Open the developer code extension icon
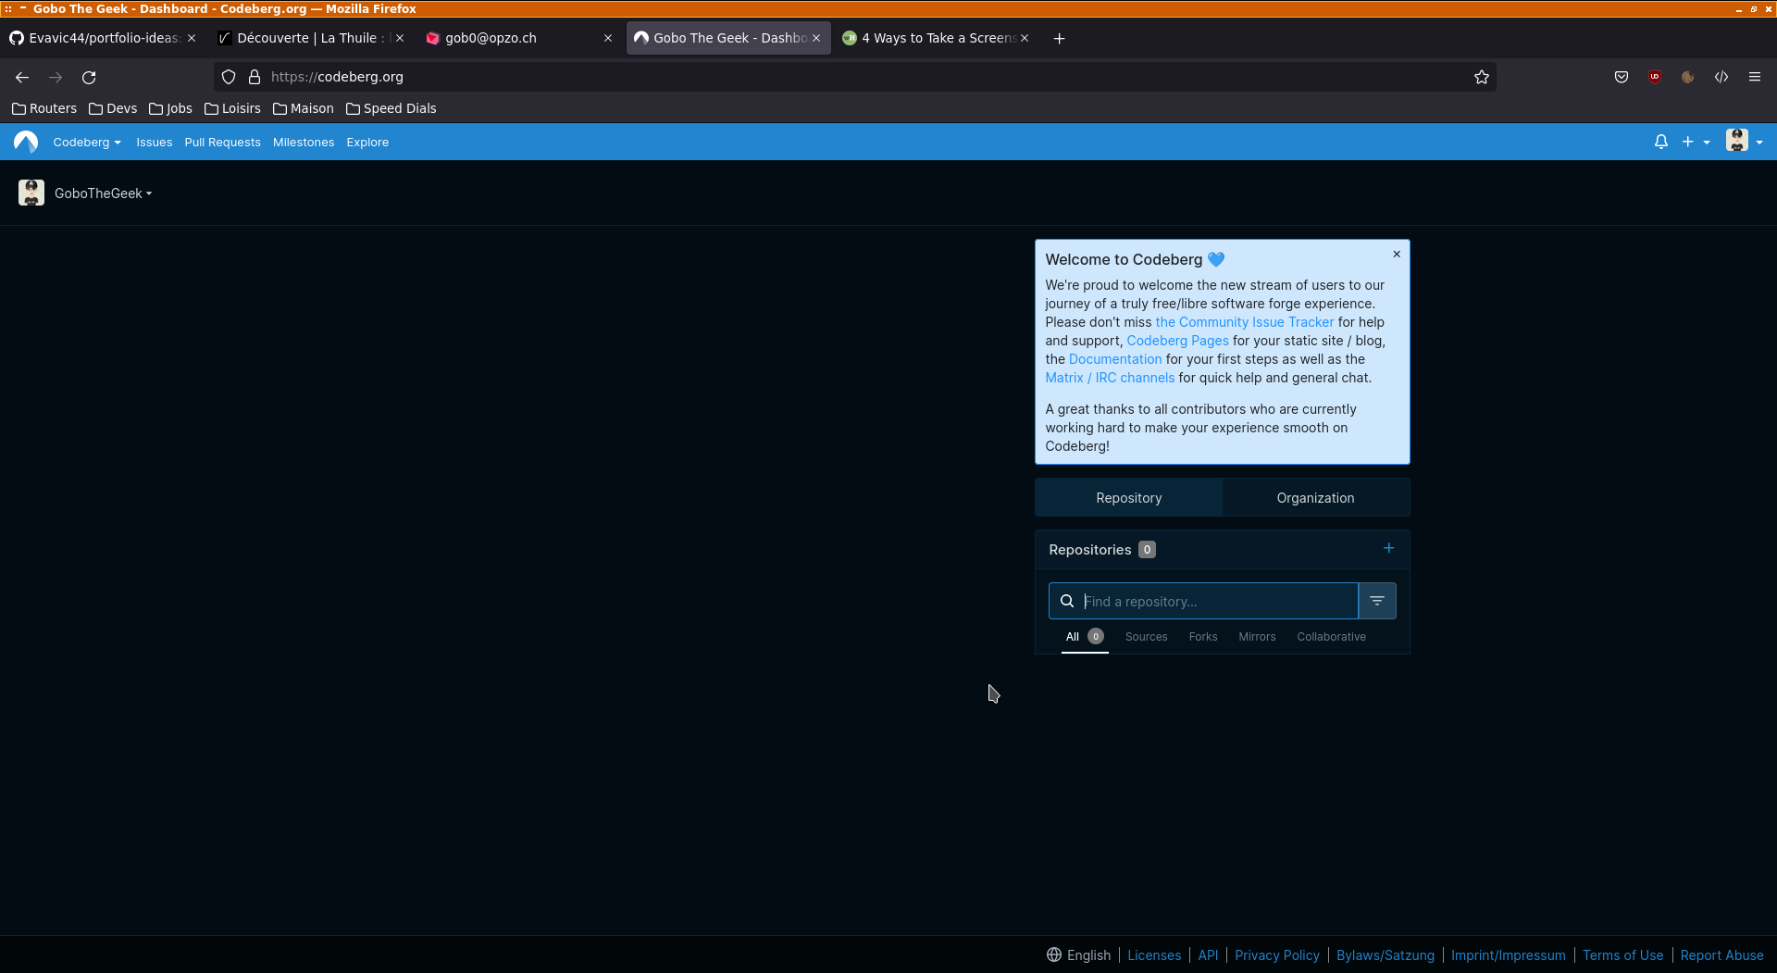The height and width of the screenshot is (973, 1777). (x=1721, y=78)
